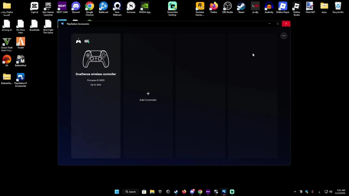The image size is (349, 196).
Task: Open the three-dots options menu in PlayStation Accessories
Action: [x=284, y=36]
